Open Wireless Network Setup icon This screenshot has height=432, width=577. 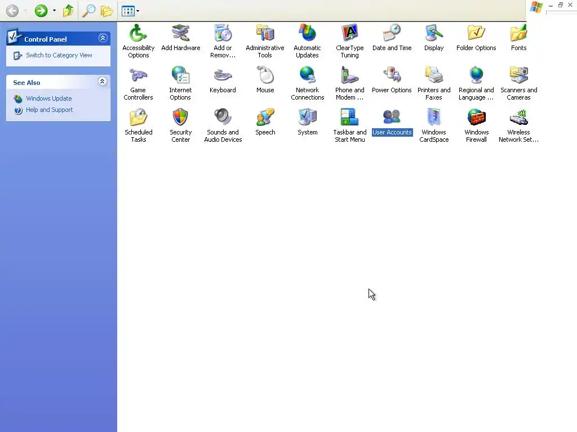pos(518,118)
